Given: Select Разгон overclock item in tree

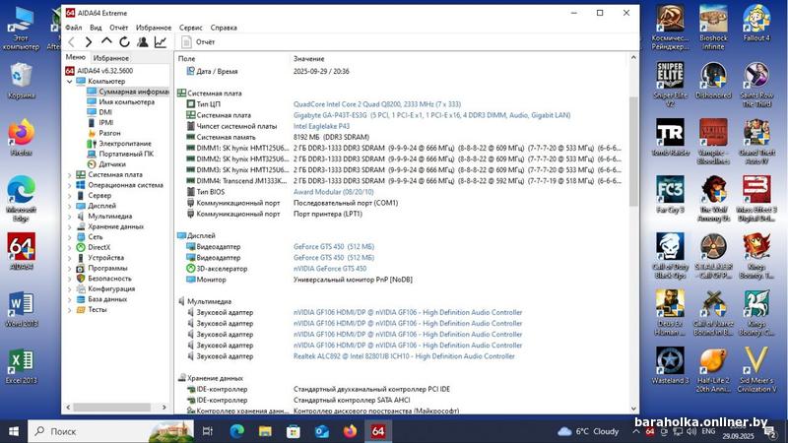Looking at the screenshot, I should 109,133.
